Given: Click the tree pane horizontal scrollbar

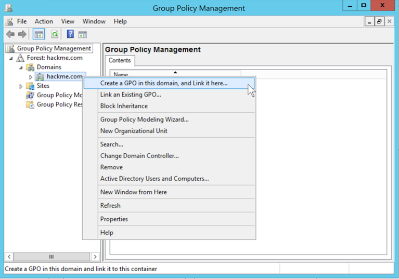Looking at the screenshot, I should (x=51, y=257).
